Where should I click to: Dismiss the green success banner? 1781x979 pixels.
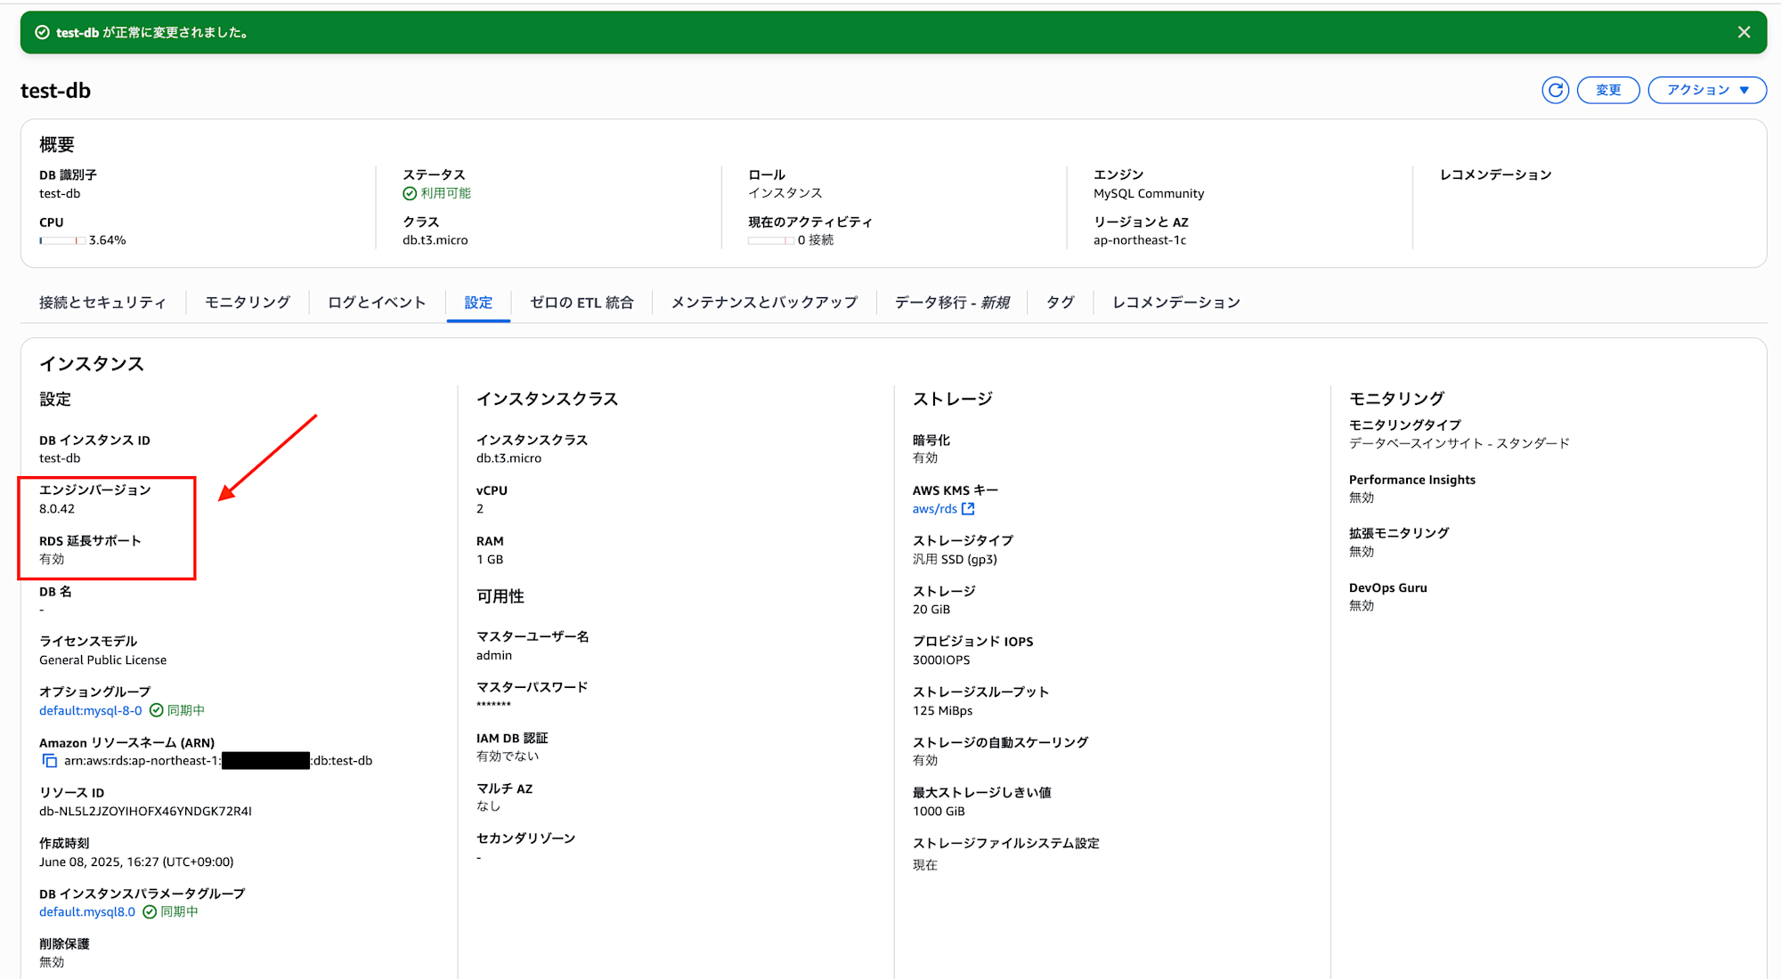click(x=1744, y=32)
